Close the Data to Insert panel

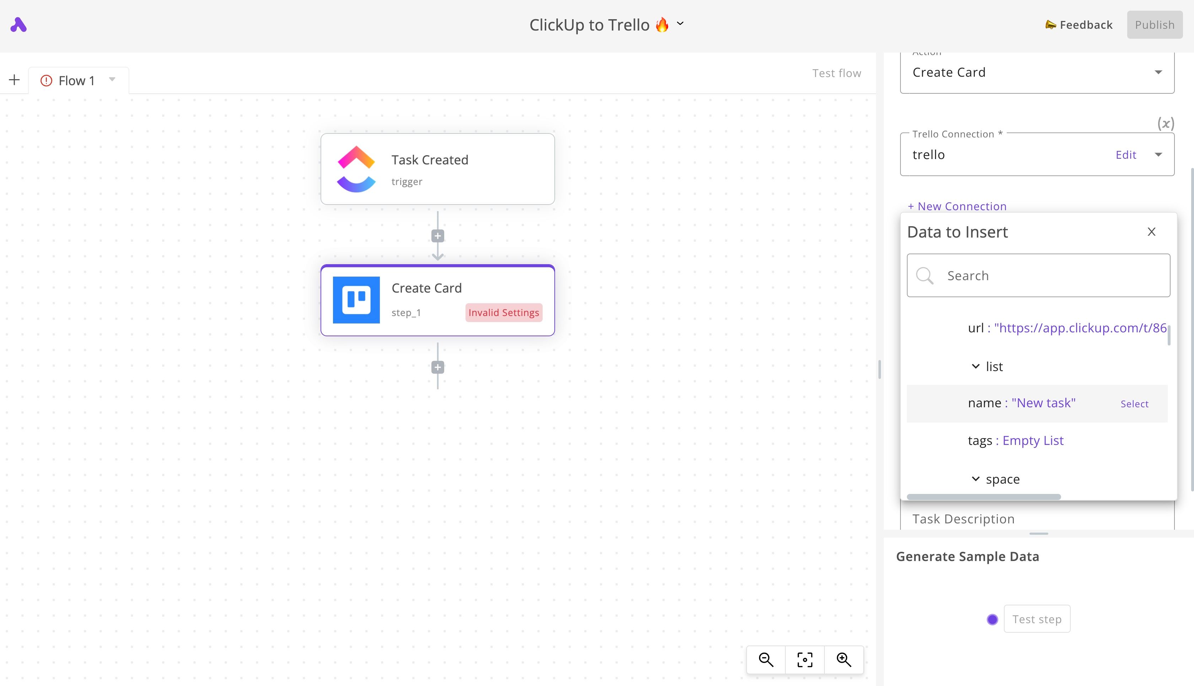pos(1152,232)
